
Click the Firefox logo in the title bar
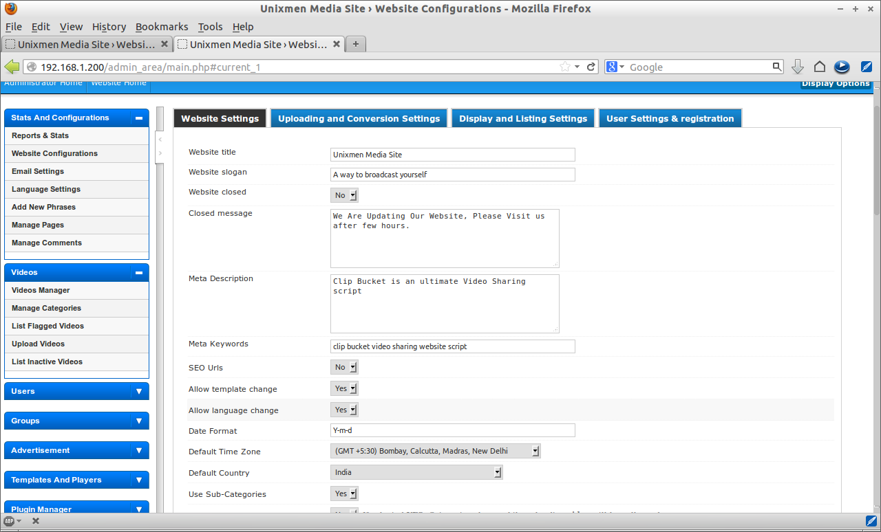point(10,9)
